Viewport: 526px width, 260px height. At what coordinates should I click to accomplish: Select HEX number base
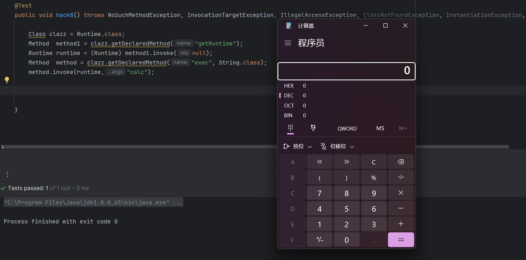coord(289,86)
